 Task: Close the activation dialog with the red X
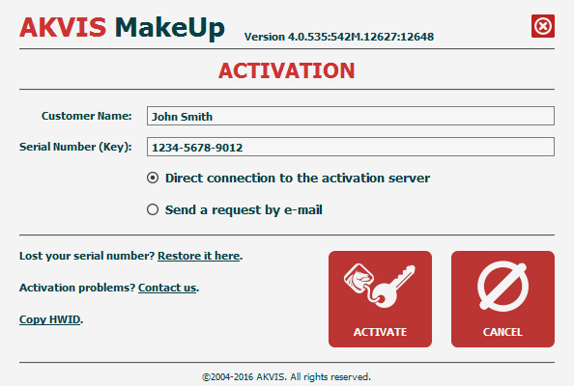pyautogui.click(x=543, y=26)
